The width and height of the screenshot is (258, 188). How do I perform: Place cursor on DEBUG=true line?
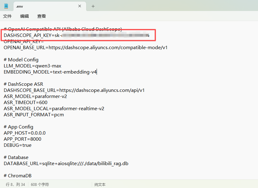coord(18,145)
